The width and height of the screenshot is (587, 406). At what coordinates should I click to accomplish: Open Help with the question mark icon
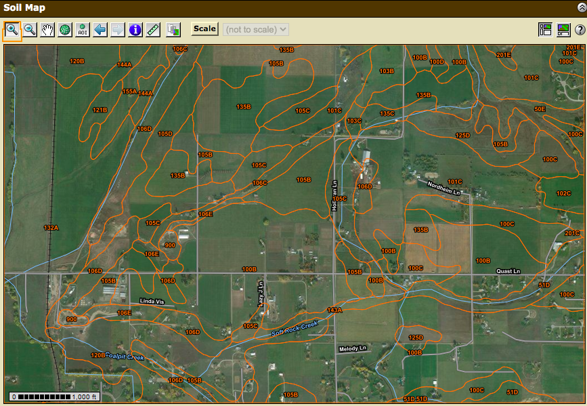[x=580, y=30]
